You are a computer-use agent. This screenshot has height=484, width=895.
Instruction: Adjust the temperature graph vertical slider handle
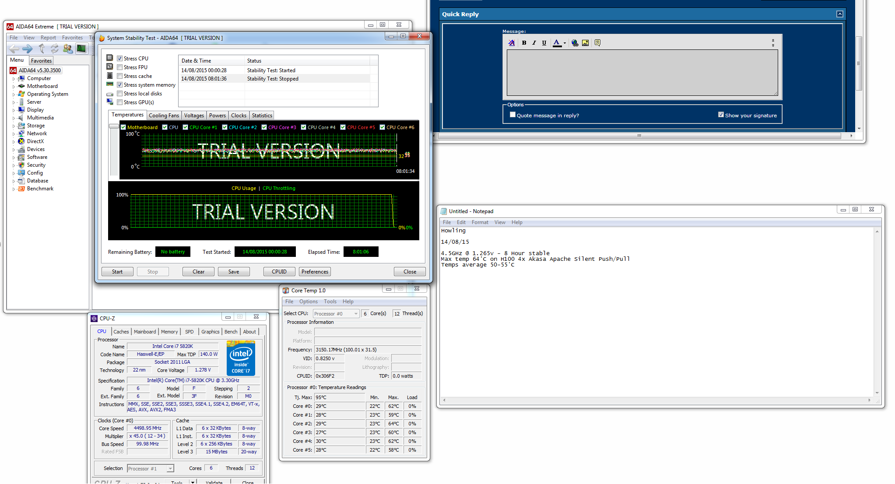(x=114, y=126)
